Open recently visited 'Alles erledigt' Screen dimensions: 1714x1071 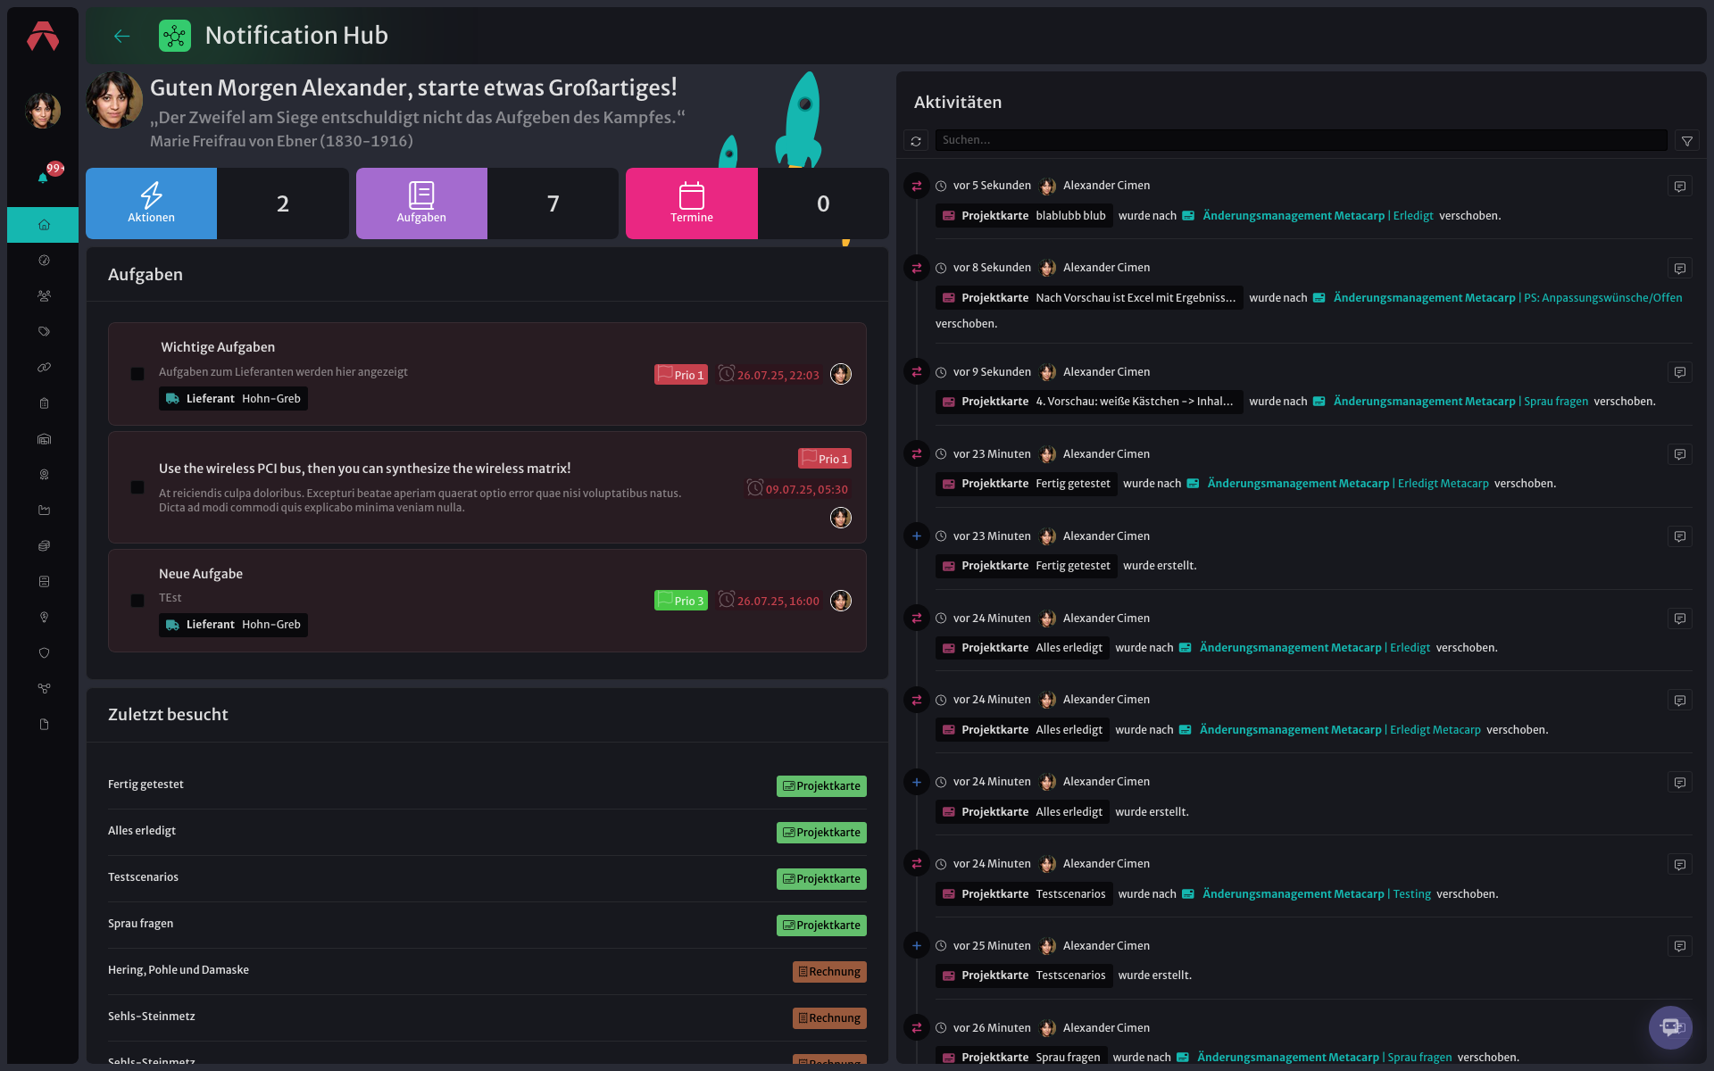coord(142,831)
